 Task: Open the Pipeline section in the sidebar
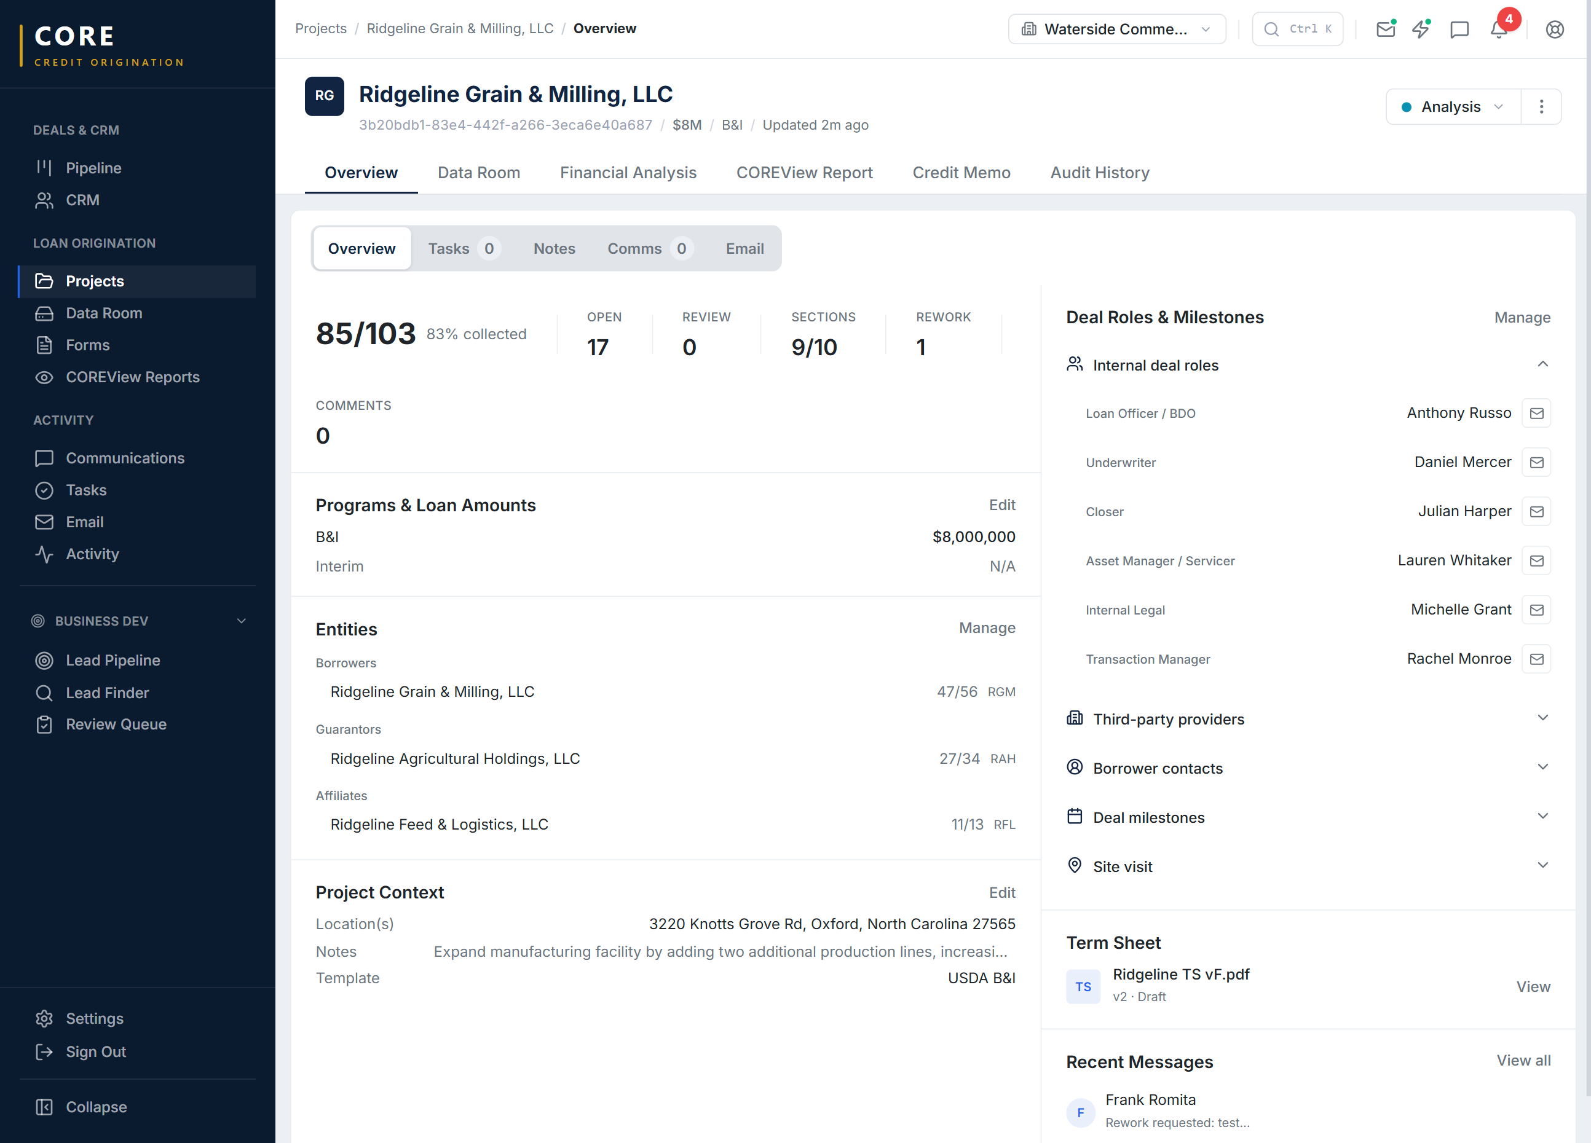point(93,168)
